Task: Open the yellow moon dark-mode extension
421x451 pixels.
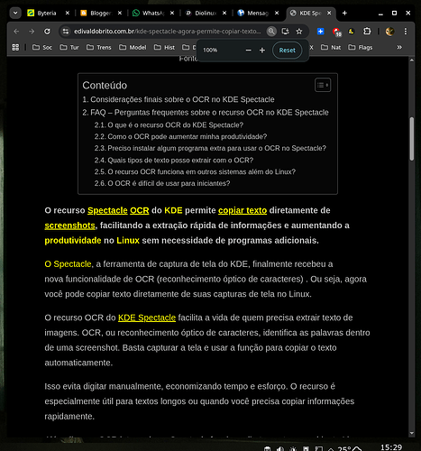Action: tap(351, 32)
